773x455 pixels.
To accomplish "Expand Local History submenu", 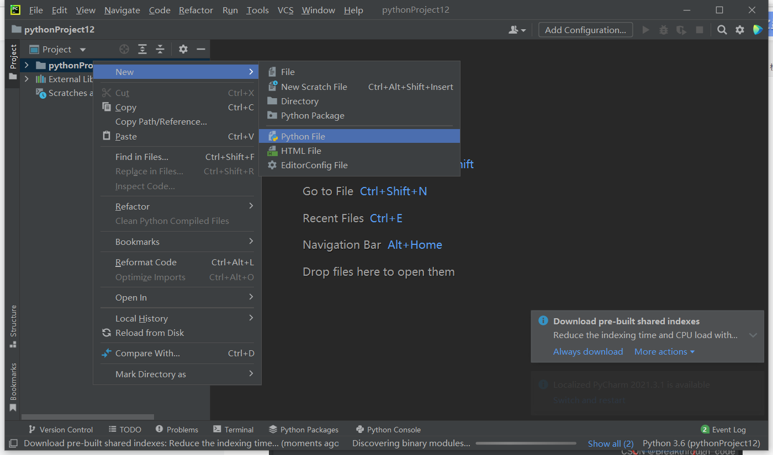I will tap(177, 318).
